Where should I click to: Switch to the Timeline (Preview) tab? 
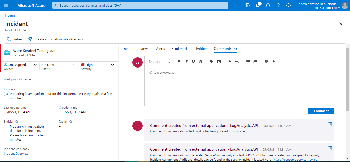tap(134, 49)
